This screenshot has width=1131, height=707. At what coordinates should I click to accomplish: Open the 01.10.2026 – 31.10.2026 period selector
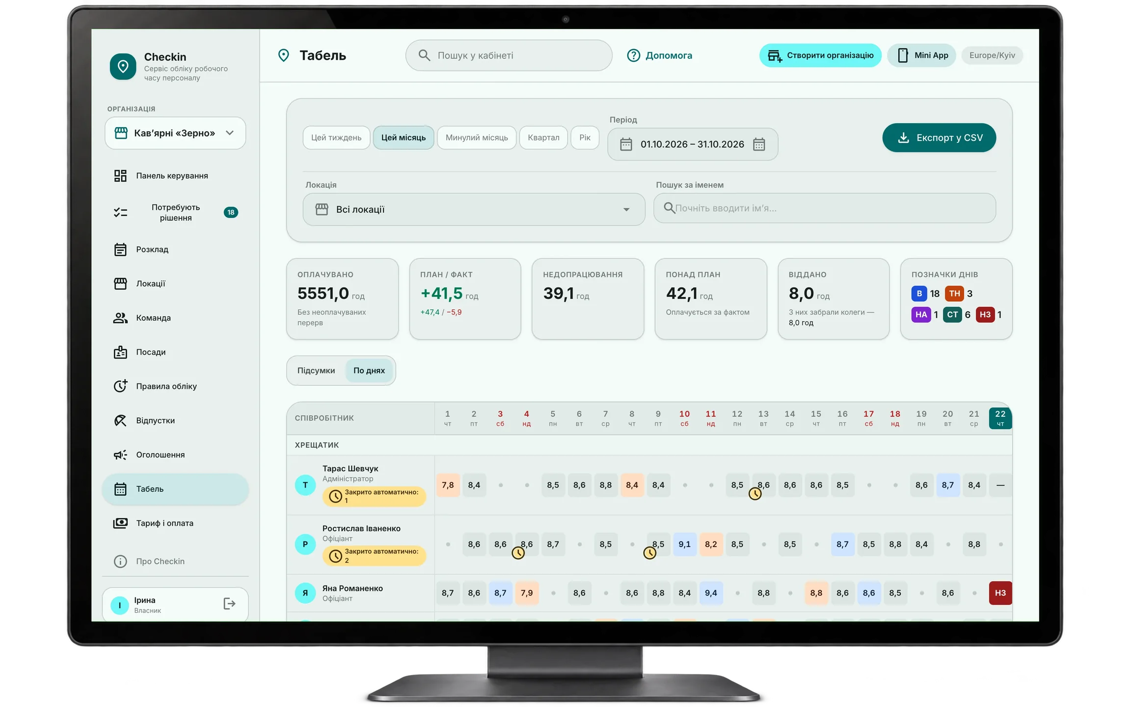(x=693, y=144)
